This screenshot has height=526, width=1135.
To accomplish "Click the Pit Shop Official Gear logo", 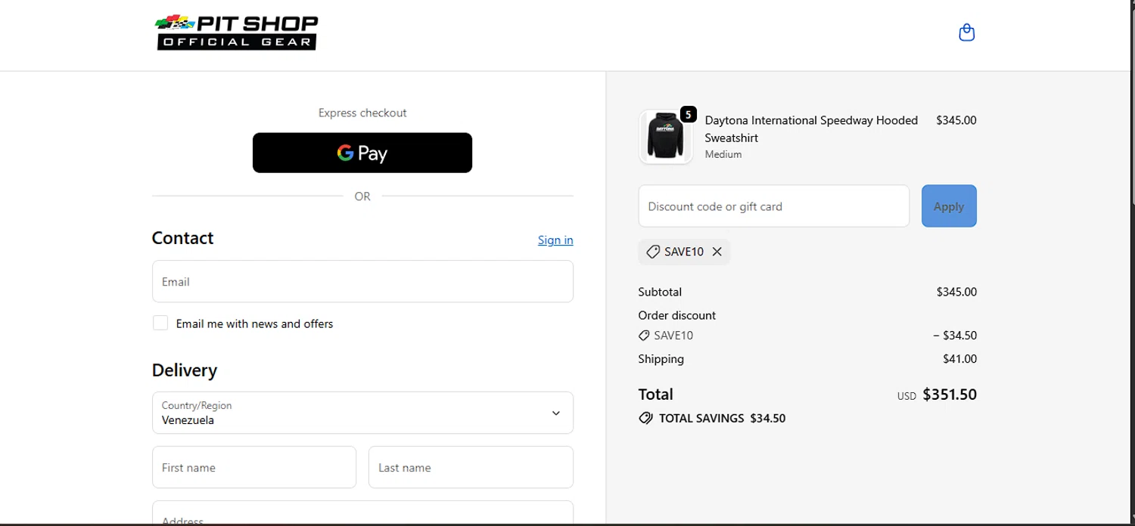I will point(237,32).
